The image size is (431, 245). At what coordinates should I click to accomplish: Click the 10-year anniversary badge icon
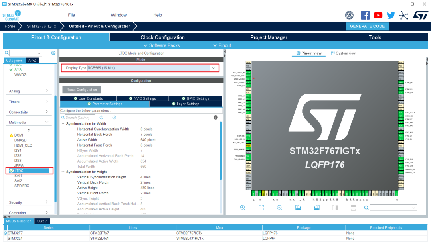coord(349,15)
